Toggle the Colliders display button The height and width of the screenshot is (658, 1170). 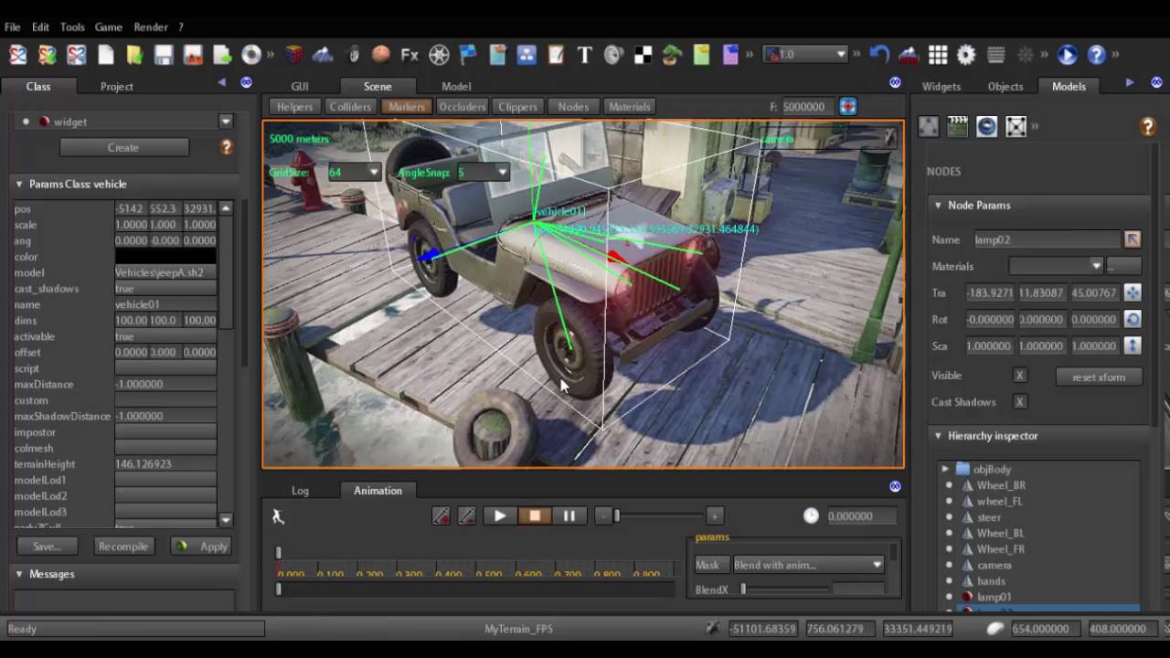(x=350, y=106)
